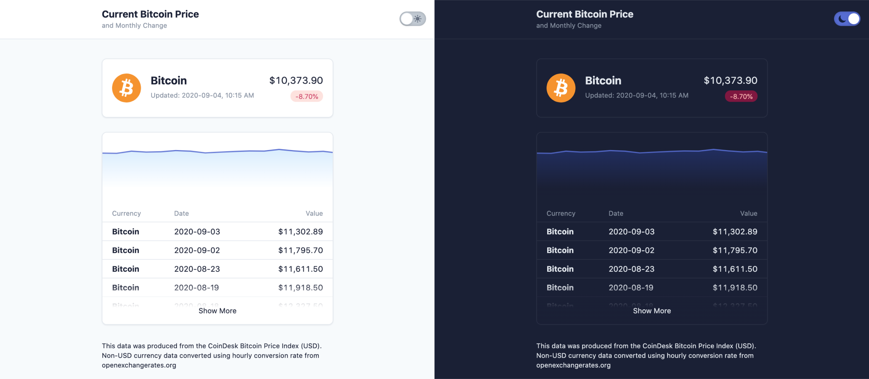Toggle the light theme switch with sun icon
This screenshot has height=379, width=869.
click(412, 19)
